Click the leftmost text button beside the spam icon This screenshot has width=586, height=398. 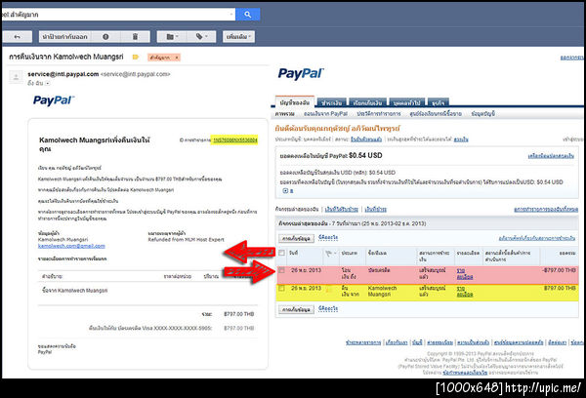[65, 37]
